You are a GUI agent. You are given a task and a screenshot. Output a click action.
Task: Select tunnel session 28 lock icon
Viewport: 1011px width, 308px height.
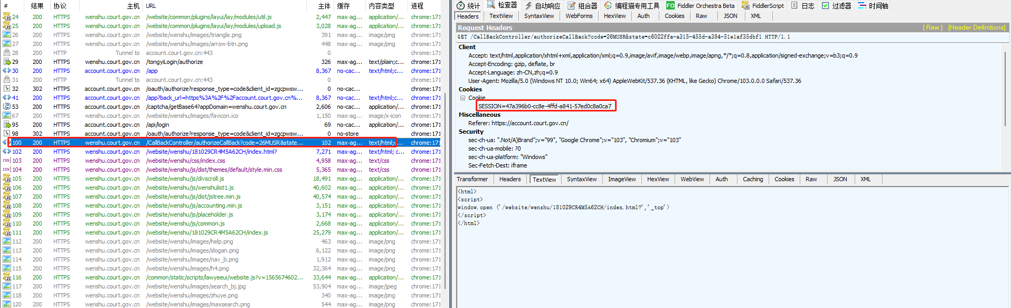point(7,53)
